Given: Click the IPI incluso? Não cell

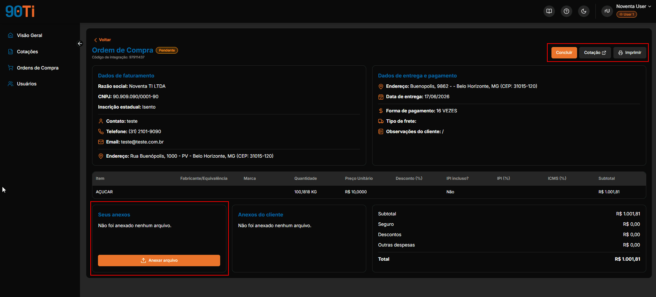Looking at the screenshot, I should tap(450, 192).
